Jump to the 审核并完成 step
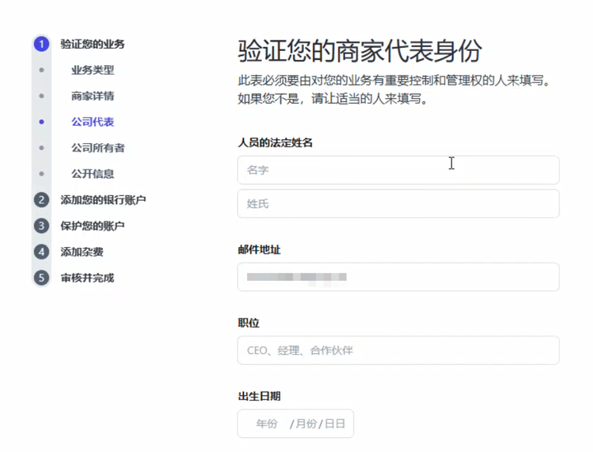Image resolution: width=593 pixels, height=452 pixels. click(x=87, y=277)
